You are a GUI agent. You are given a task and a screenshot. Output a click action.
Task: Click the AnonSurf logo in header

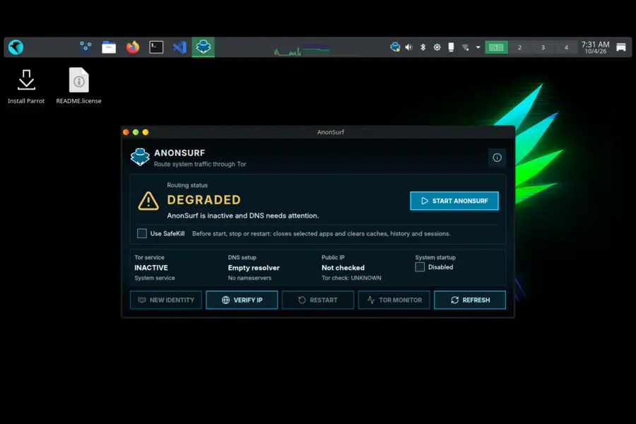140,157
